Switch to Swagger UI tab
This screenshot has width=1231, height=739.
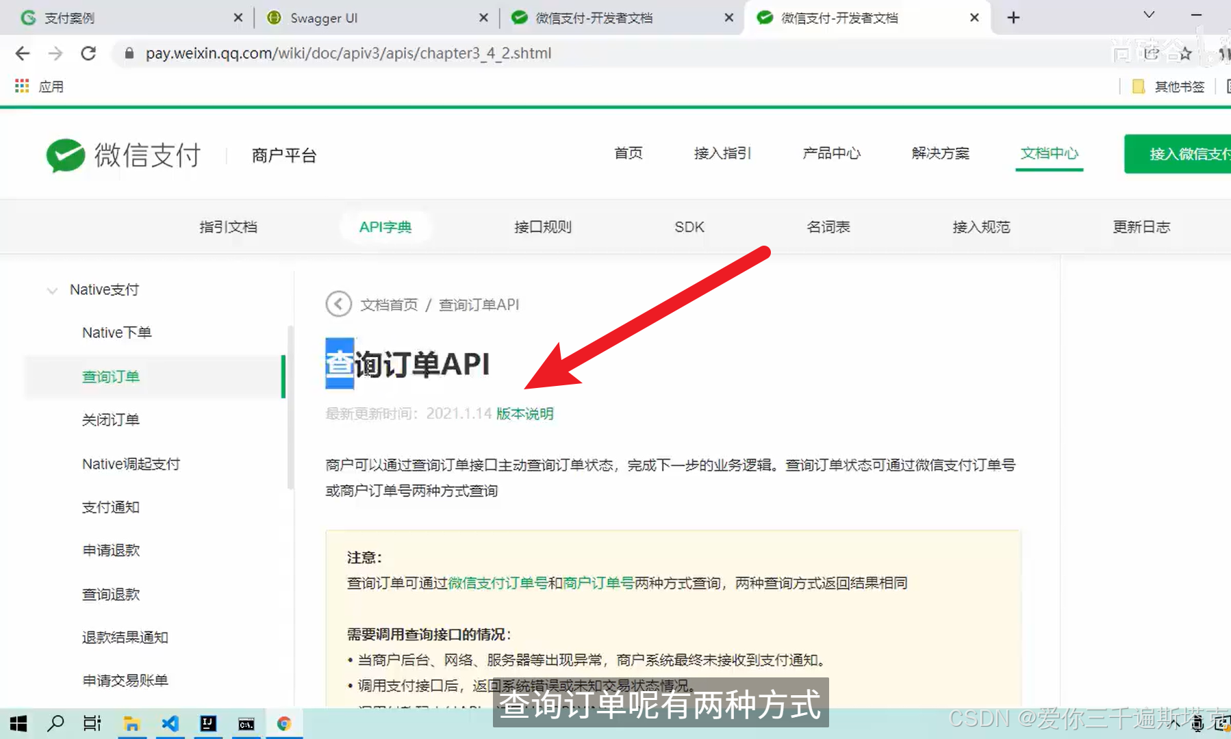(x=377, y=18)
